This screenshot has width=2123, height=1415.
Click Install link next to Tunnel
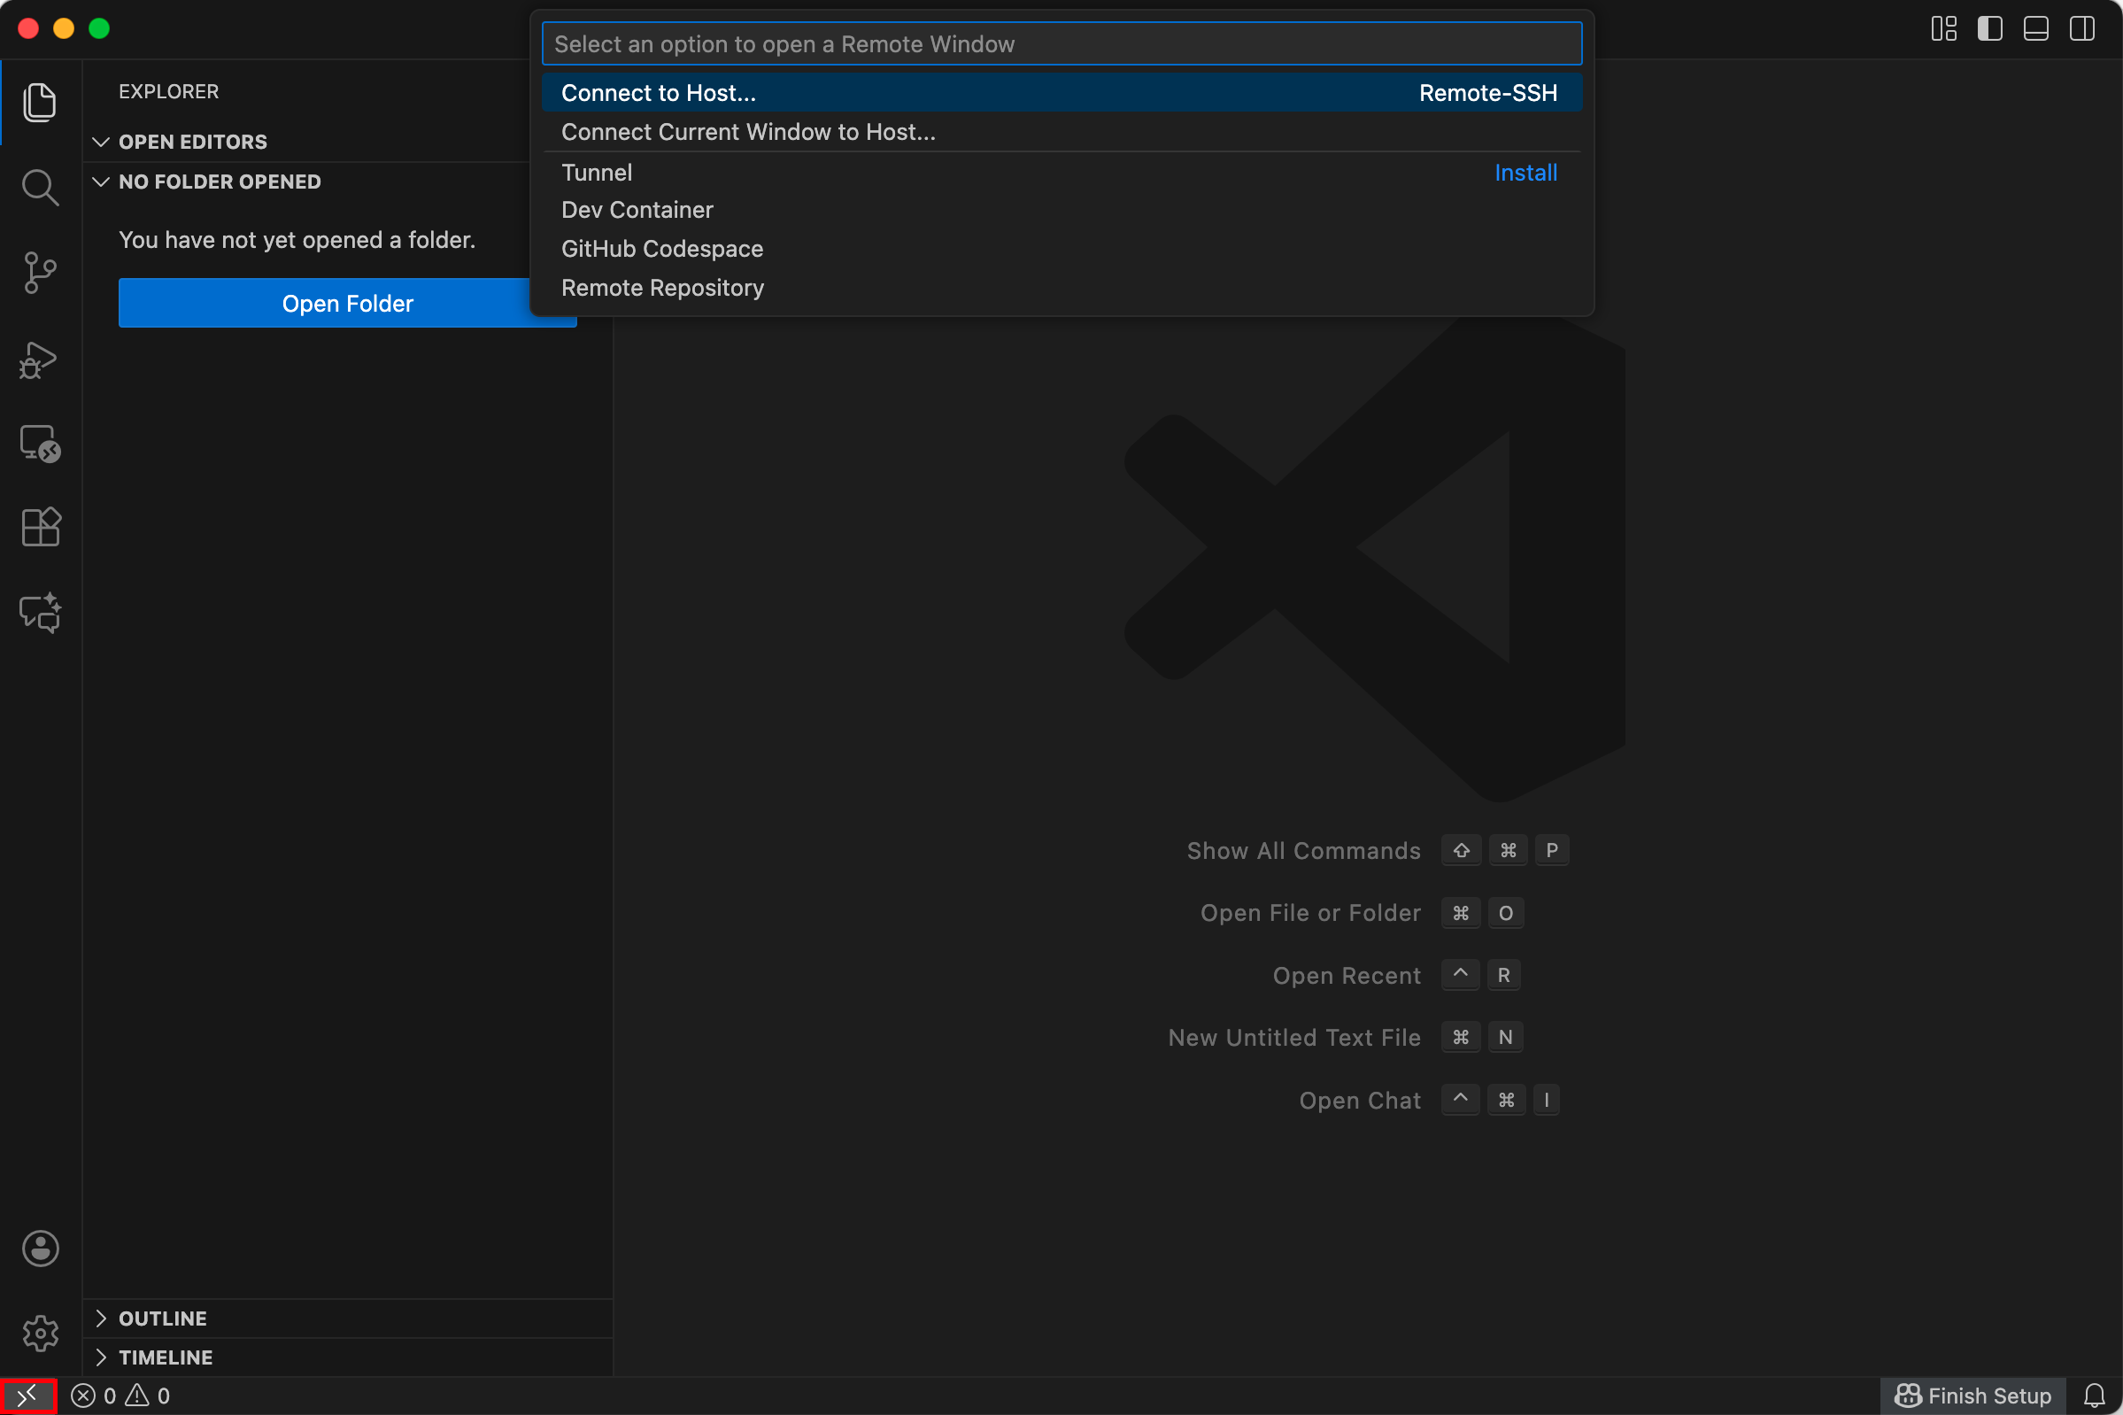click(1525, 173)
